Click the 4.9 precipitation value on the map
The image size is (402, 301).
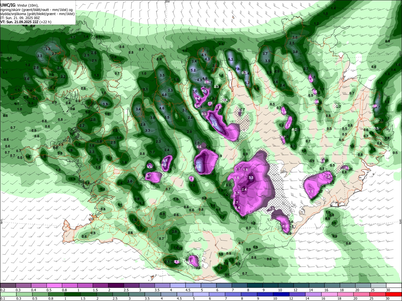(x=205, y=78)
